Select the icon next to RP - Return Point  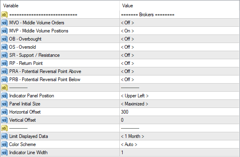point(4,63)
